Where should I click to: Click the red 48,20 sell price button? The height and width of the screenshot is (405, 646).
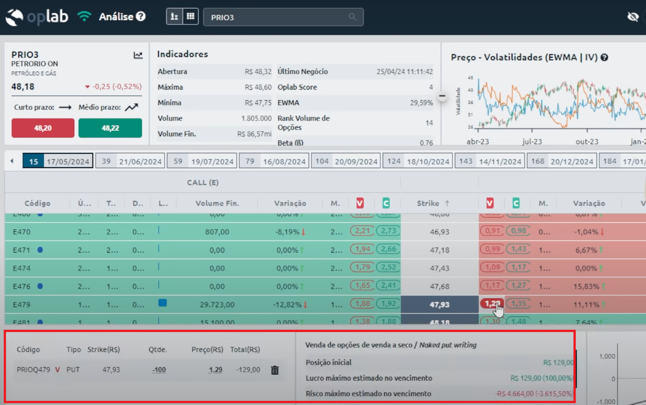tap(43, 128)
